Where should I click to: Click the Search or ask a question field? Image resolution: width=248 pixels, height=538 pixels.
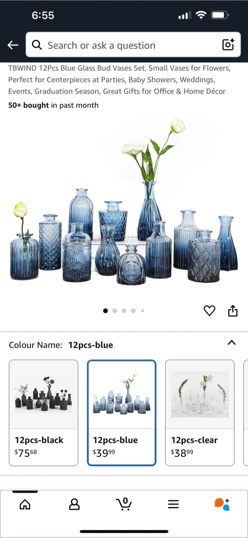click(x=133, y=44)
